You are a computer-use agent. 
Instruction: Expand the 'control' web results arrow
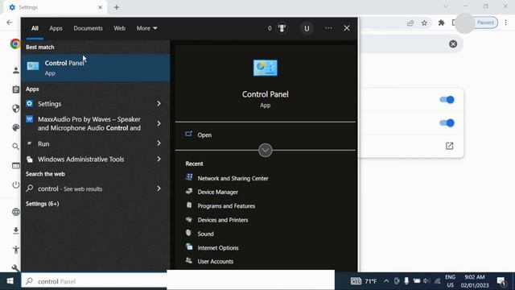[159, 188]
